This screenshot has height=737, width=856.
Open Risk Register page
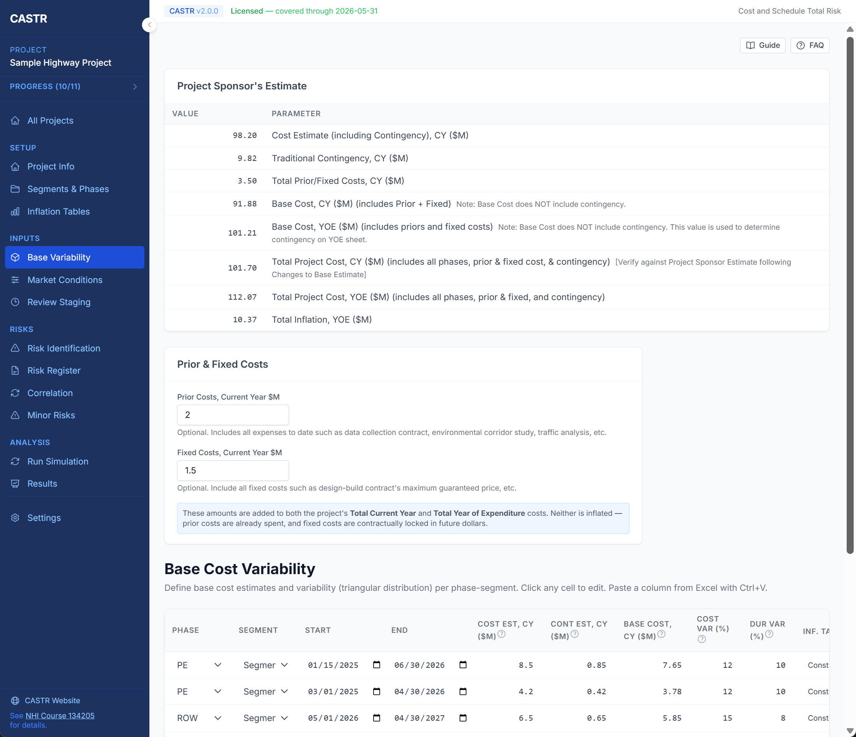[74, 370]
